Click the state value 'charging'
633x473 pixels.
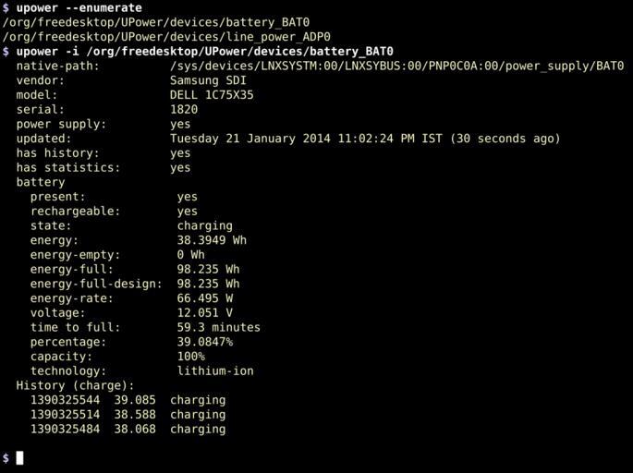204,225
